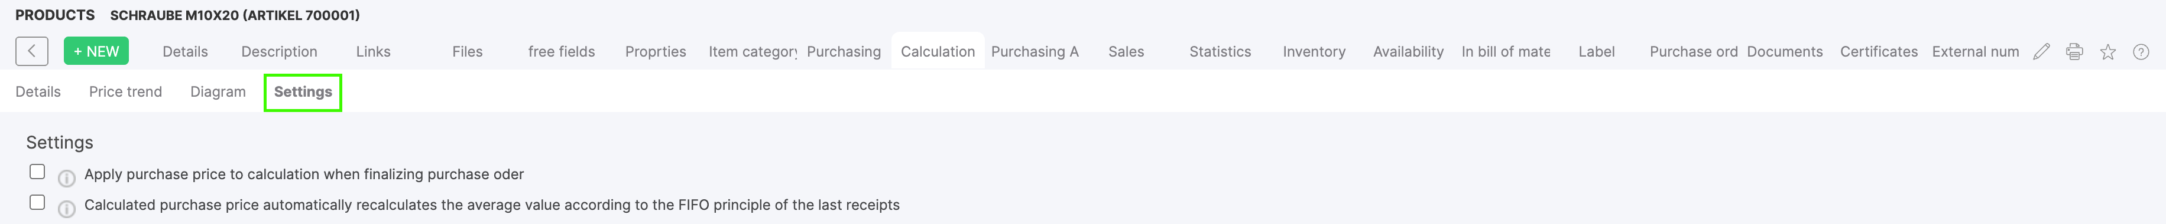
Task: Switch to the Price trend sub-tab
Action: [125, 91]
